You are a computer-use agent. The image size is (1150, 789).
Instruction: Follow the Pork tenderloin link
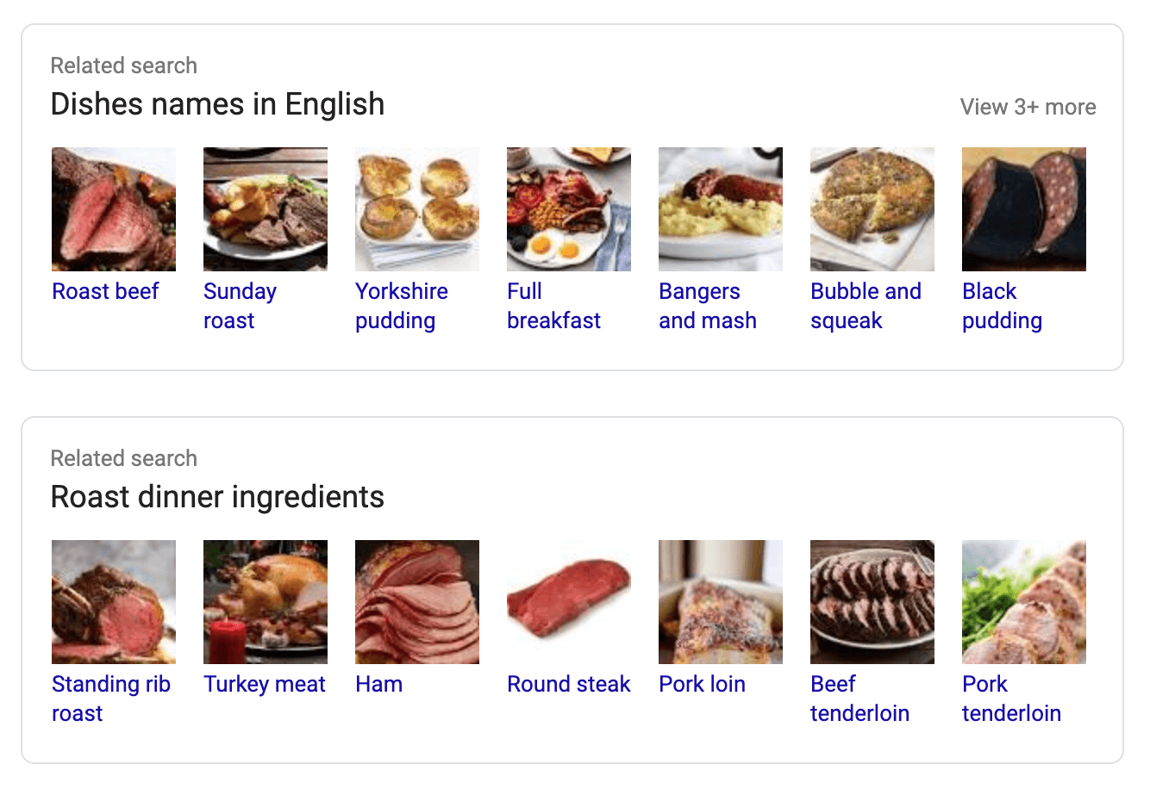coord(1011,699)
